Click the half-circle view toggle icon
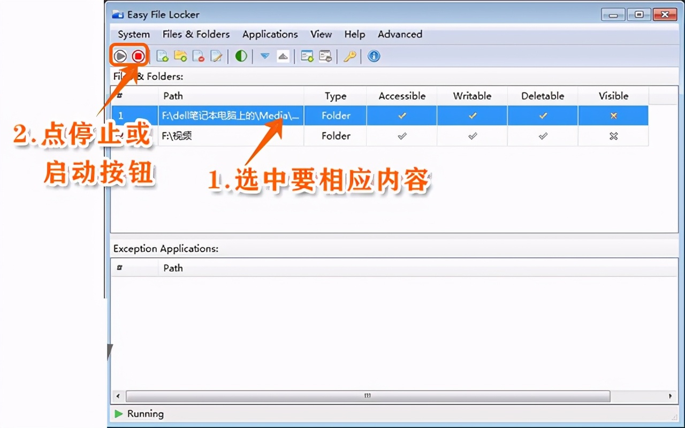Image resolution: width=685 pixels, height=428 pixels. 241,56
